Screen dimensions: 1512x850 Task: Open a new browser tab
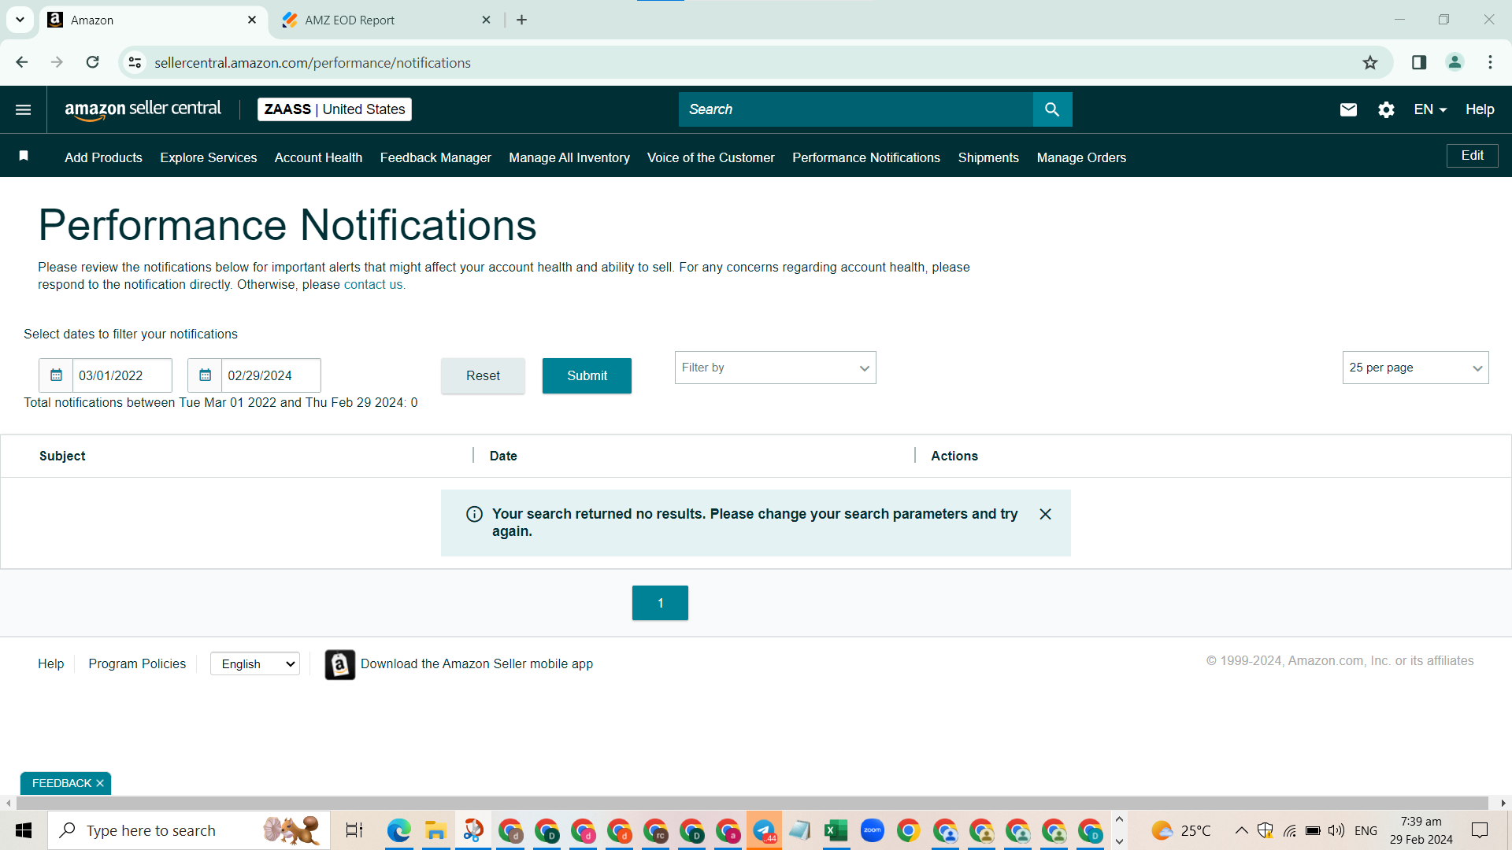[x=521, y=20]
